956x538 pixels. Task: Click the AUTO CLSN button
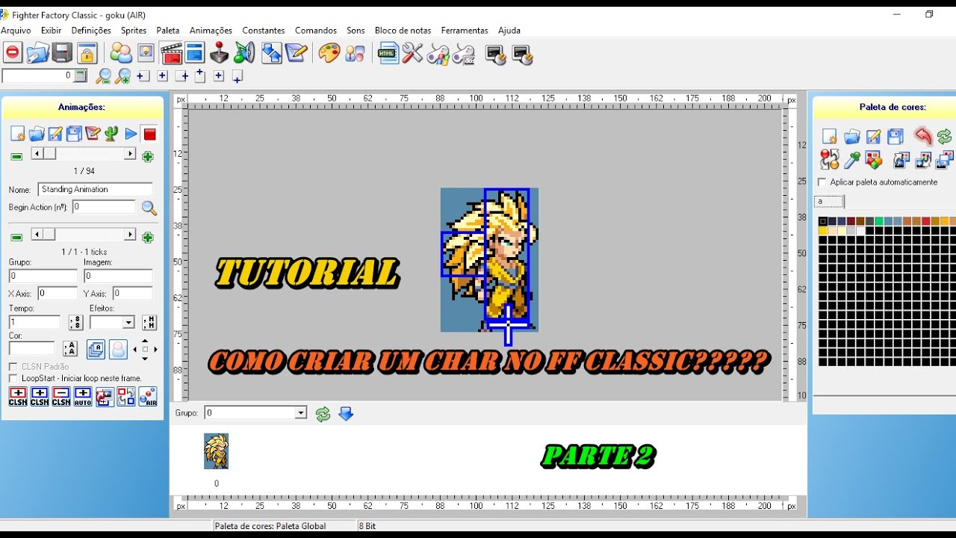click(x=83, y=397)
